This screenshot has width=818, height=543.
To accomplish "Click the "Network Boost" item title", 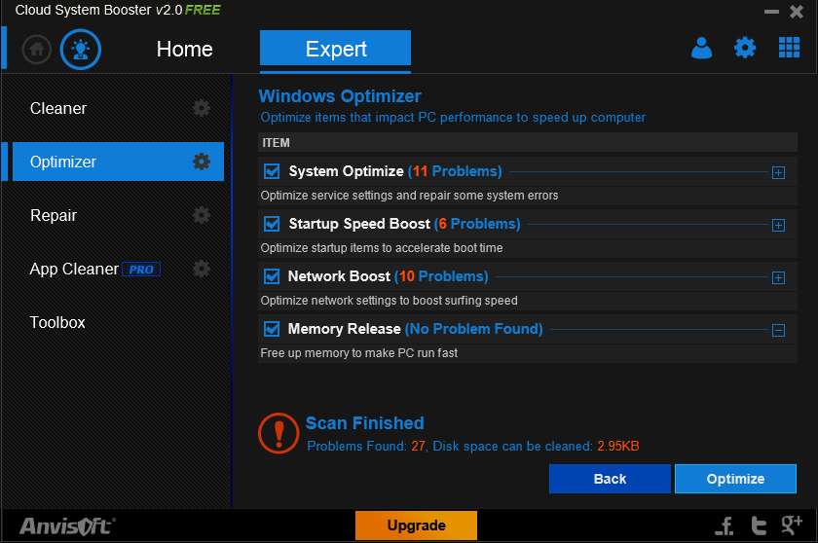I will [339, 276].
